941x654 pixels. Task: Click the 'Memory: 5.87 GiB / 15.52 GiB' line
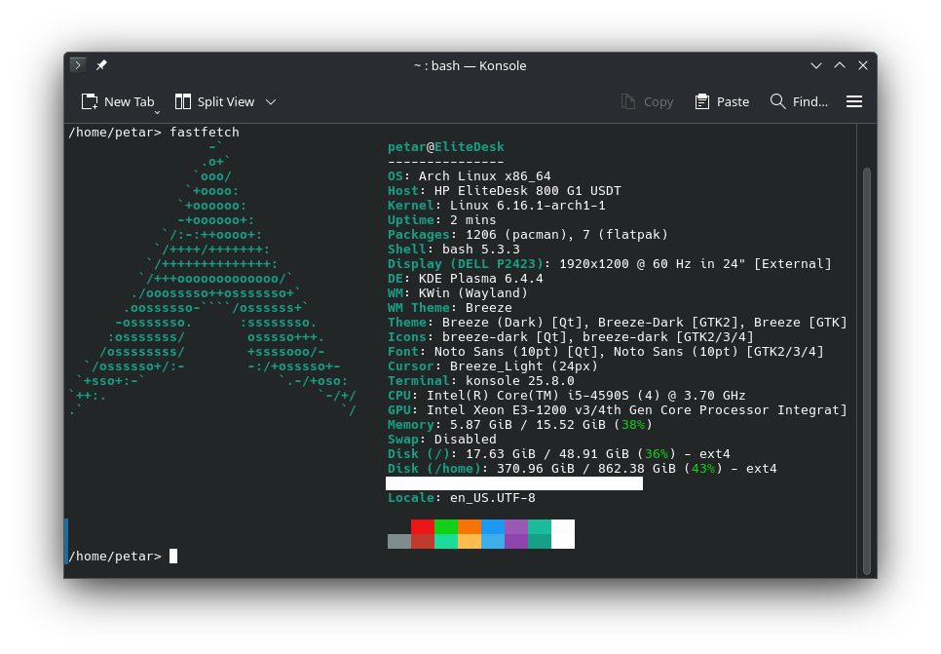[520, 425]
